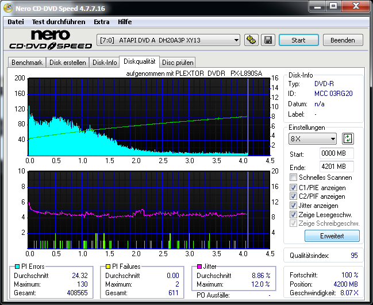Click PI Errors Gesamt value 408565
This screenshot has height=305, width=373.
pos(78,292)
